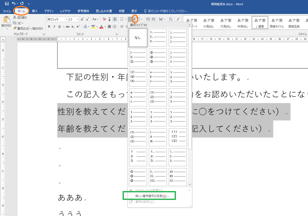Switch to the 挿入 tab
Image resolution: width=308 pixels, height=216 pixels.
click(x=35, y=11)
